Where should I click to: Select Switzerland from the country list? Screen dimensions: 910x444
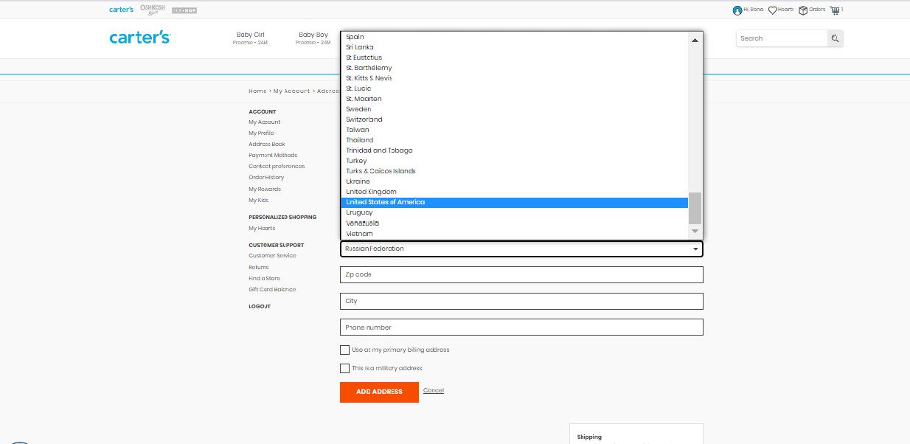514,119
